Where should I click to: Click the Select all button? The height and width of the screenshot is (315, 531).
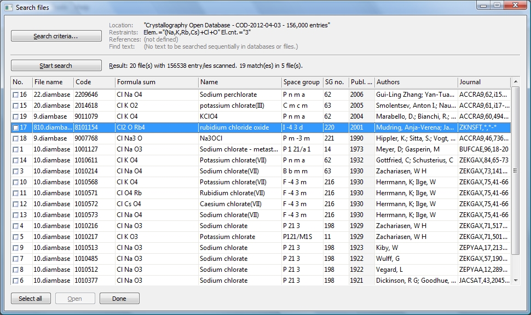[31, 299]
